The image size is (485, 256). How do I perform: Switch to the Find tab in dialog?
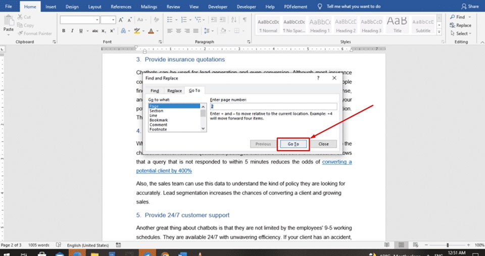pyautogui.click(x=155, y=91)
